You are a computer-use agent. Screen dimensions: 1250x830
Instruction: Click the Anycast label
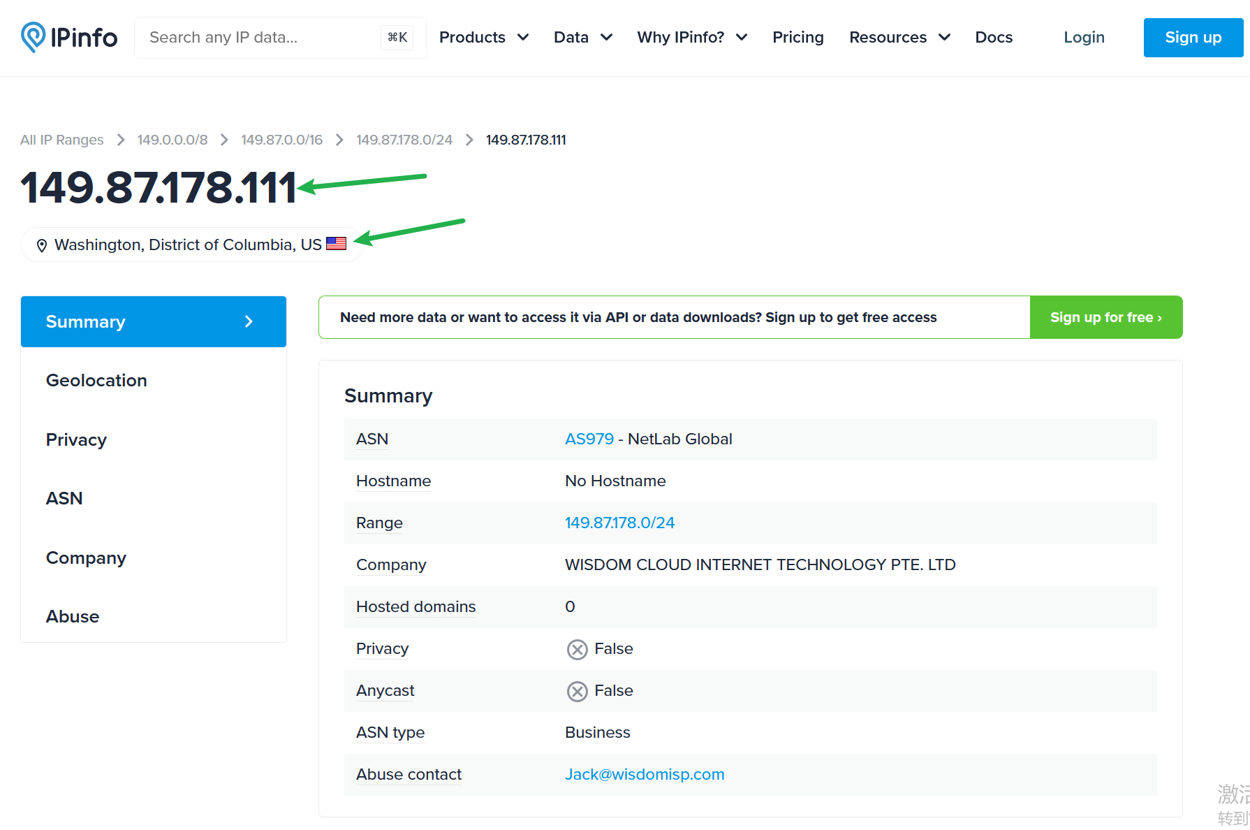[x=385, y=690]
